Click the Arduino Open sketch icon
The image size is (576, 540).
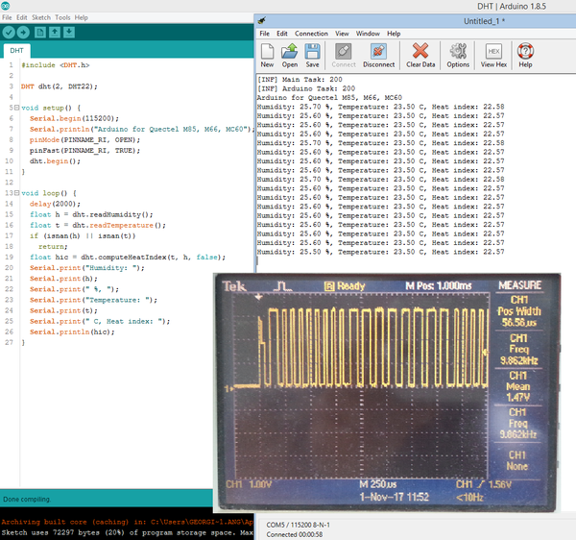(x=55, y=33)
